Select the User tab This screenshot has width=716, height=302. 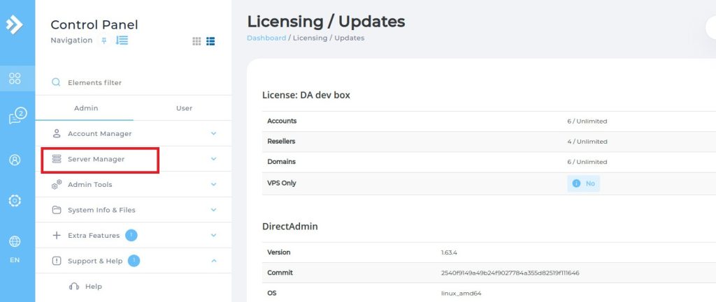[184, 108]
